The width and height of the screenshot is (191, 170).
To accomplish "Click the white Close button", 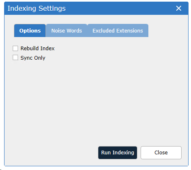I will point(161,153).
